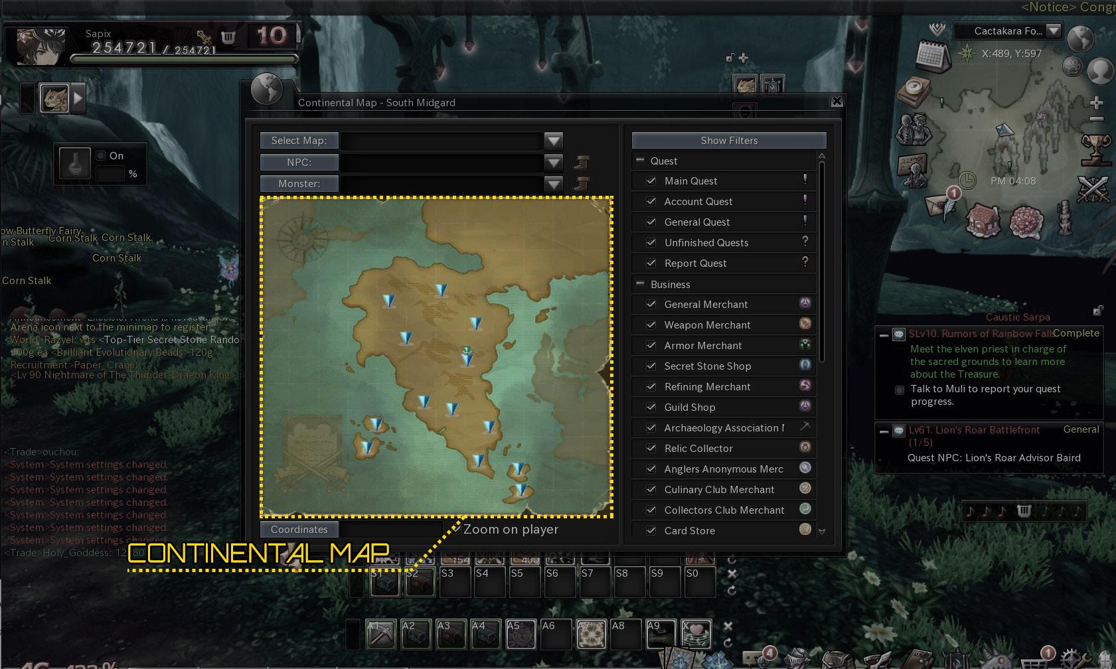Open the Monster dropdown arrow

[x=553, y=184]
